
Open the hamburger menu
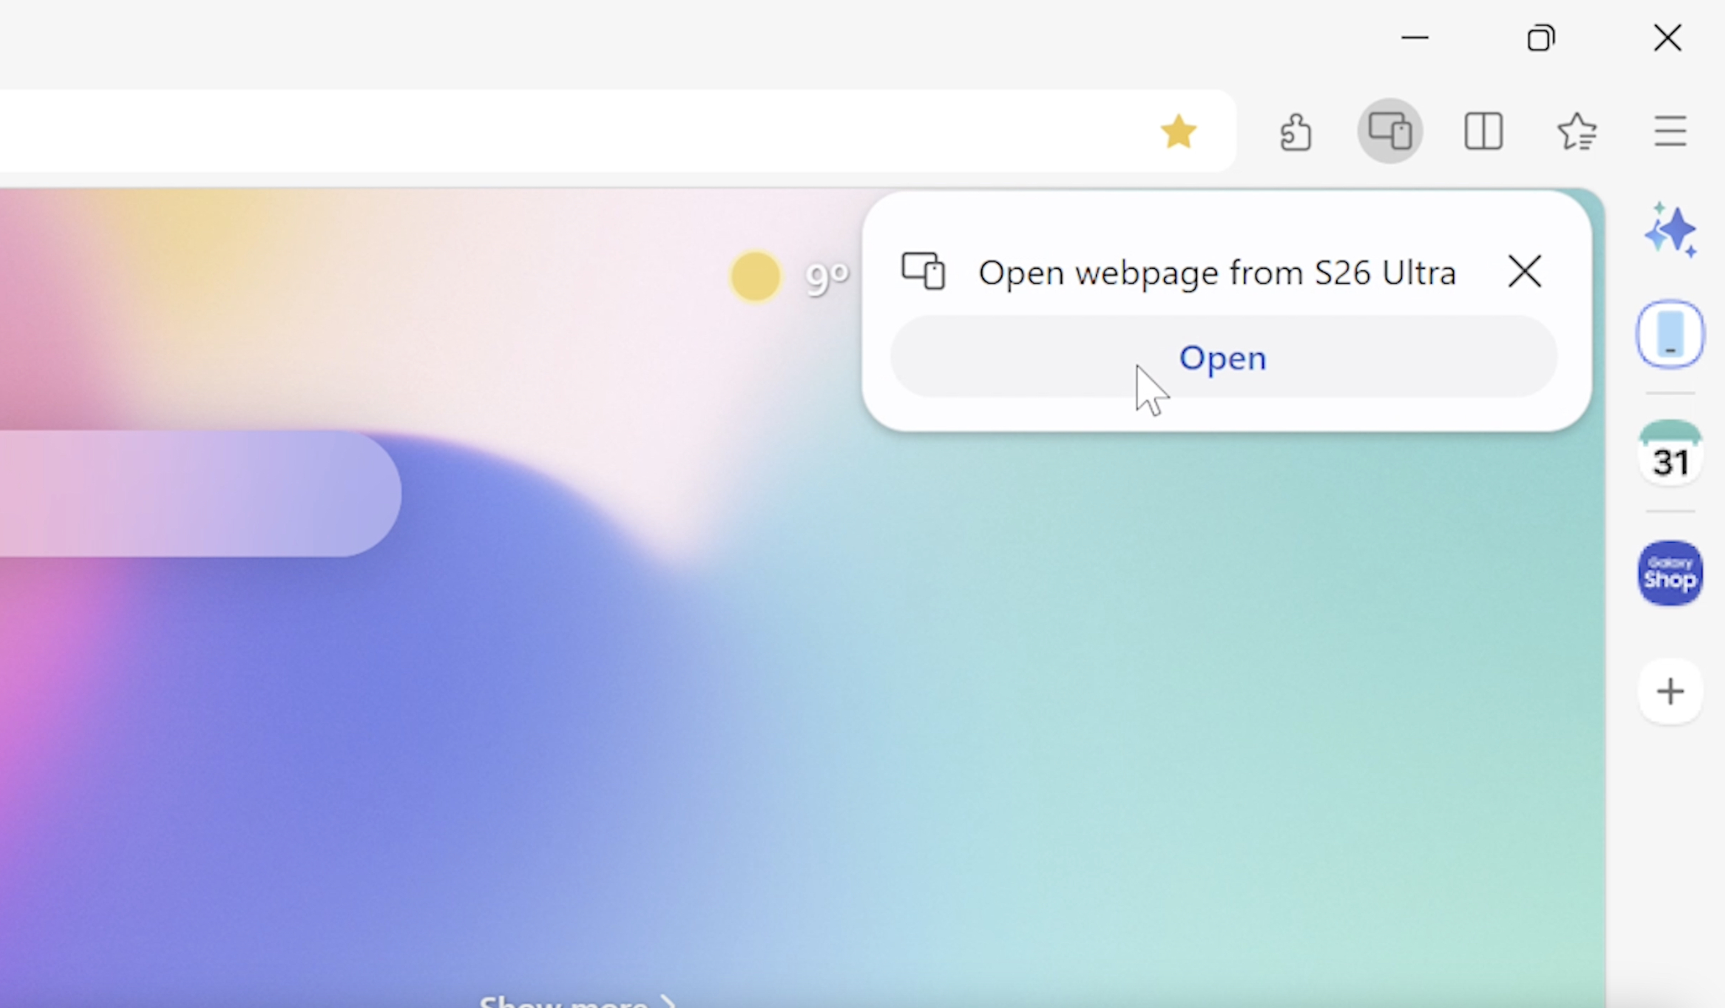1669,131
